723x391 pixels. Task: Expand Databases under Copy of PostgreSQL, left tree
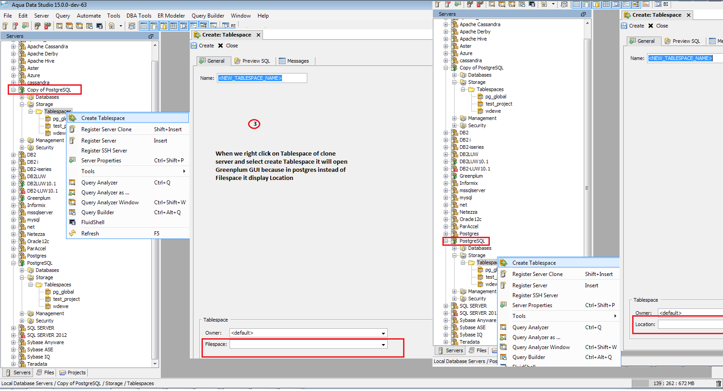22,97
